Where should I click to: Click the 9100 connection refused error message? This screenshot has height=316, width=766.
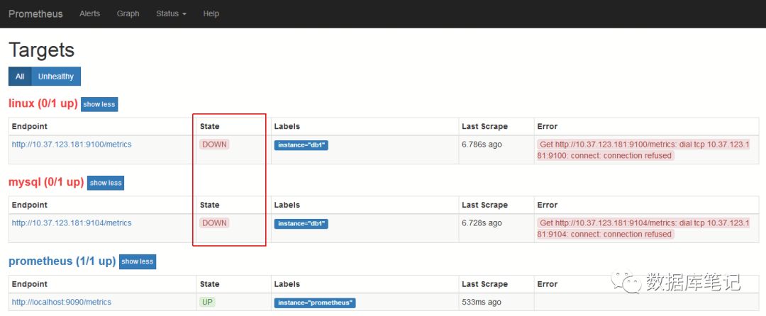(x=643, y=149)
